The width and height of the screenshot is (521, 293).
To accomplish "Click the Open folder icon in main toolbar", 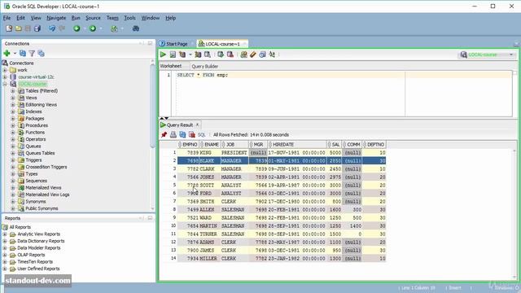I will 19,28.
